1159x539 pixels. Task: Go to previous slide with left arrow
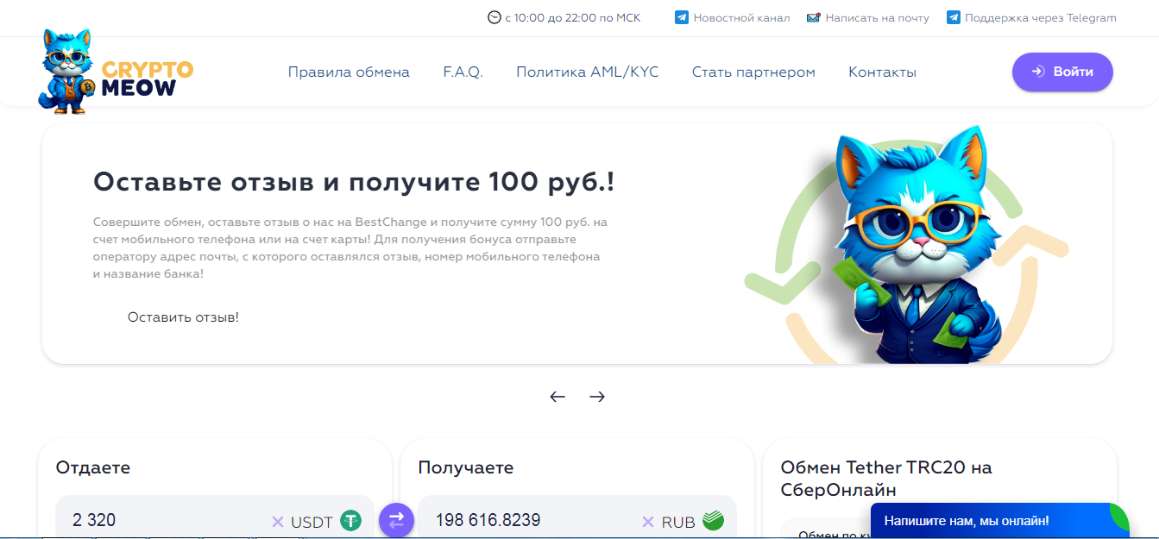pos(557,397)
